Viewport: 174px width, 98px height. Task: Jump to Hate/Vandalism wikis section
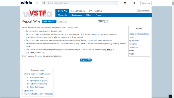[x=38, y=84]
